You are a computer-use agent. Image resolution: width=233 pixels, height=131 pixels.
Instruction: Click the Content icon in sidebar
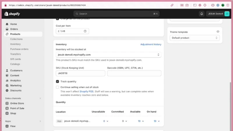click(x=7, y=75)
